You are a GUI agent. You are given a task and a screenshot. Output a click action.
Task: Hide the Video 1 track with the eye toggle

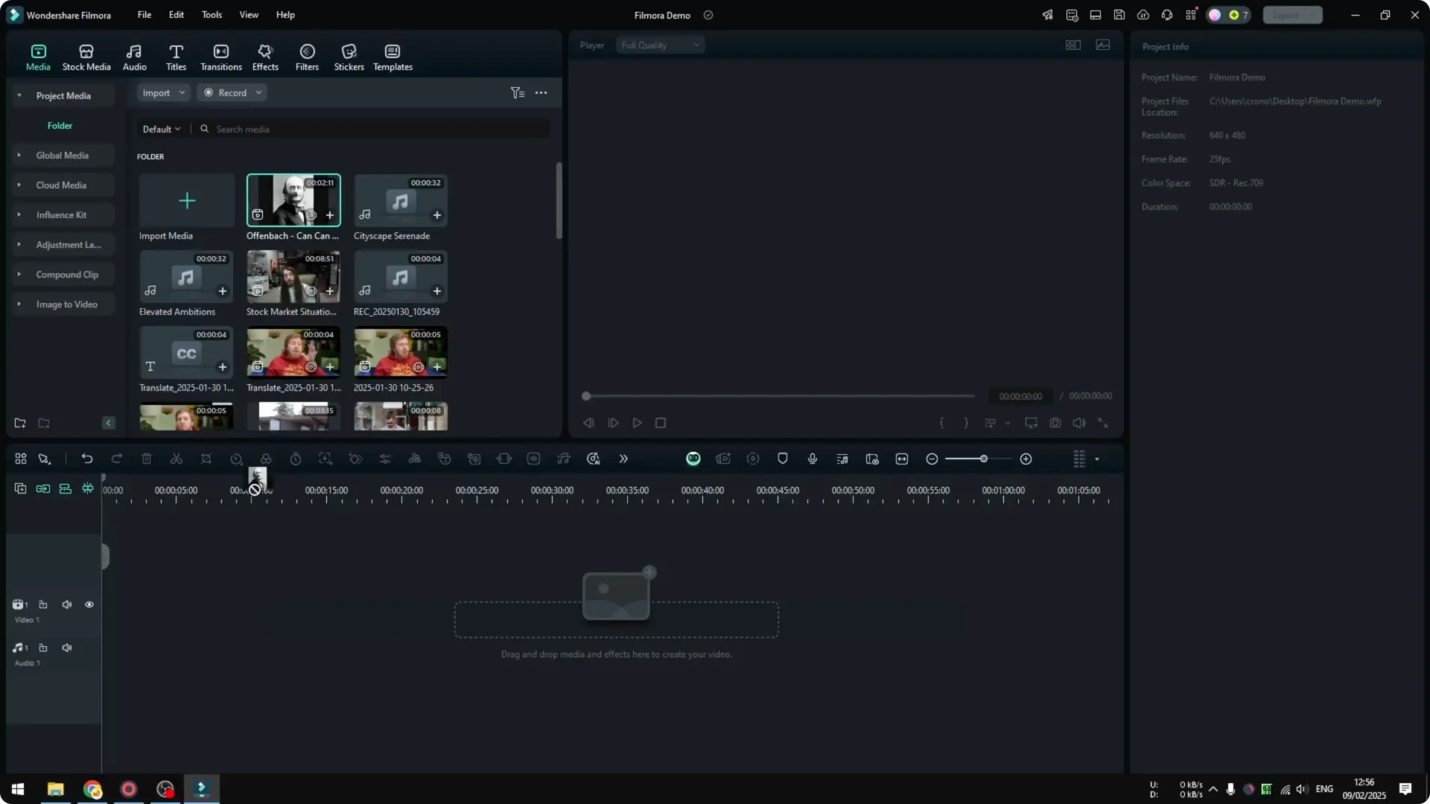pos(89,604)
